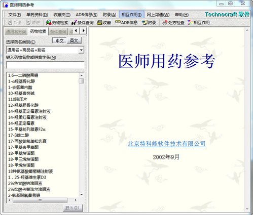Image resolution: width=253 pixels, height=215 pixels.
Task: Toggle the 英文 language button
Action: pyautogui.click(x=74, y=40)
